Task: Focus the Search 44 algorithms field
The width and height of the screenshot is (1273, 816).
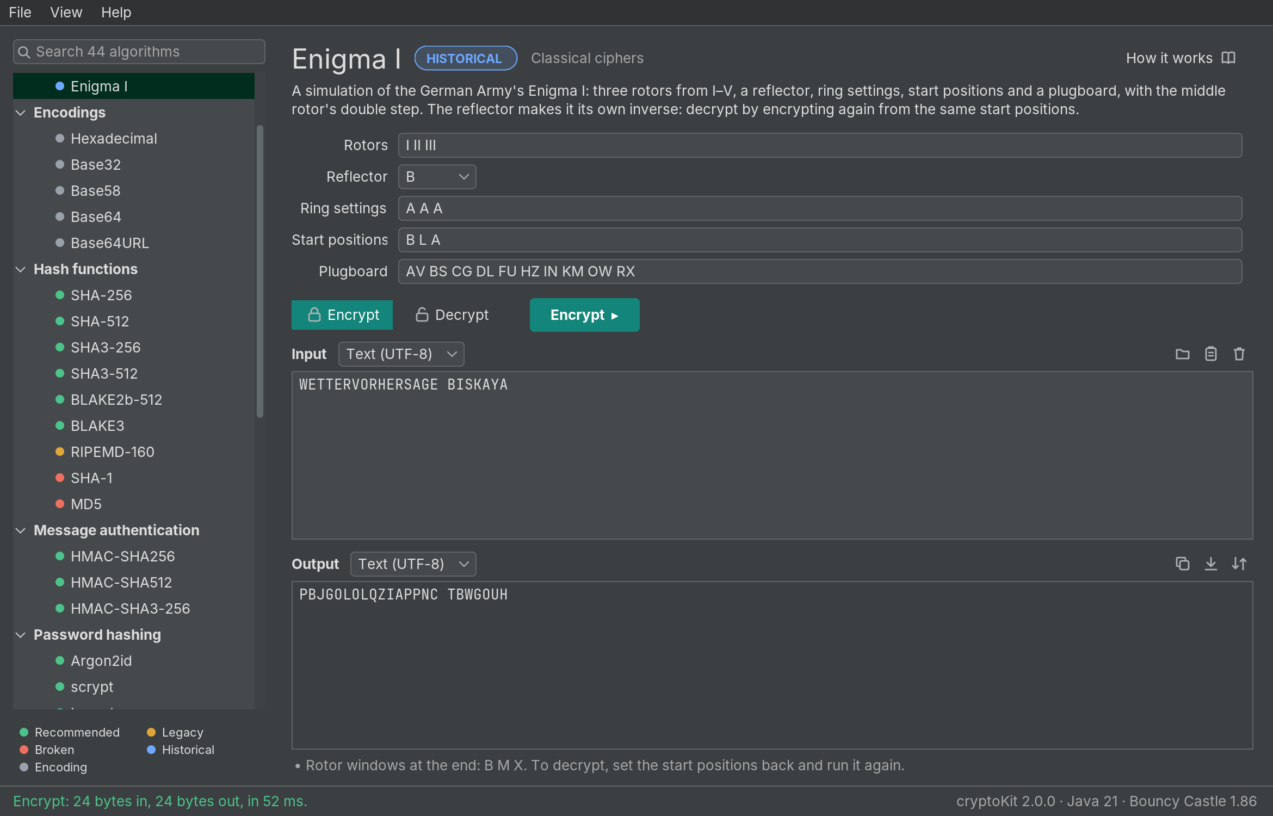Action: point(139,52)
